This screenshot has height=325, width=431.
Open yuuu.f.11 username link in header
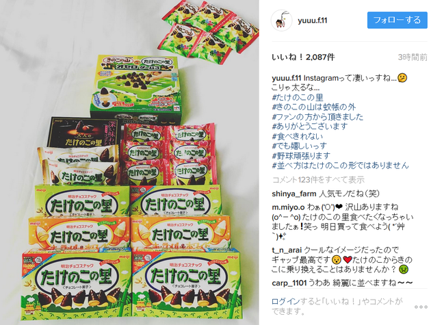pos(313,21)
